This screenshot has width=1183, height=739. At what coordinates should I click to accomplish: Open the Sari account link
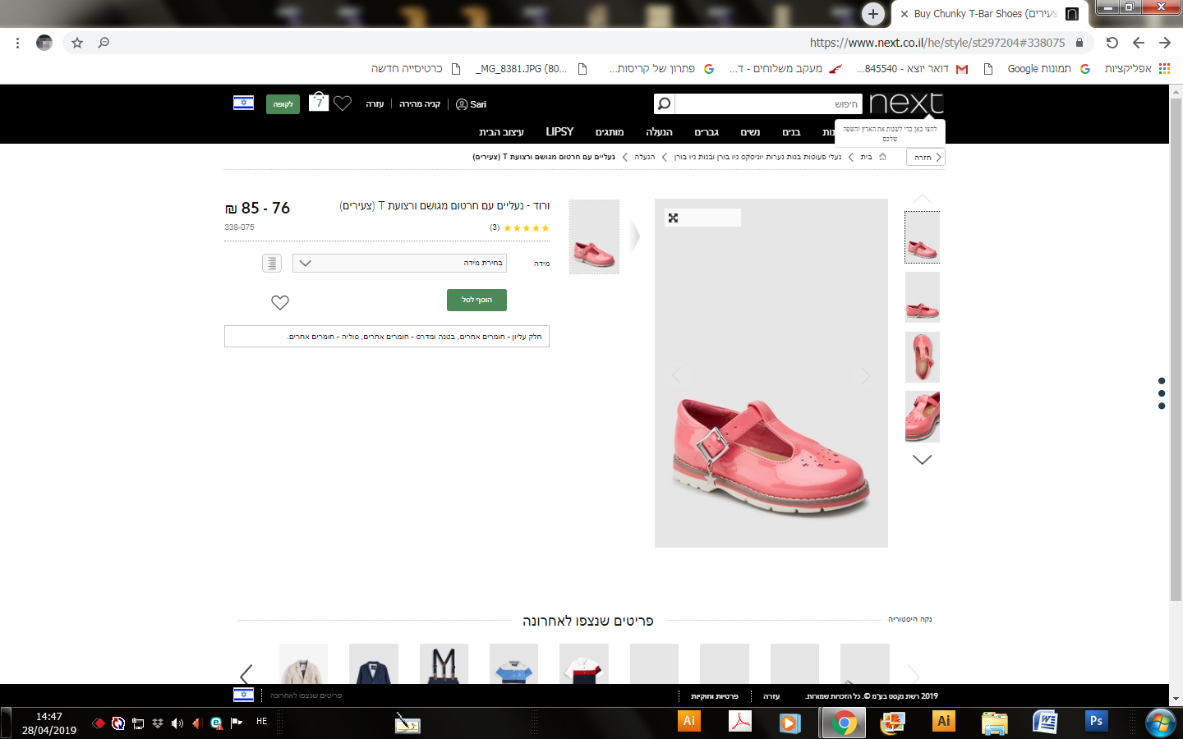pyautogui.click(x=472, y=104)
